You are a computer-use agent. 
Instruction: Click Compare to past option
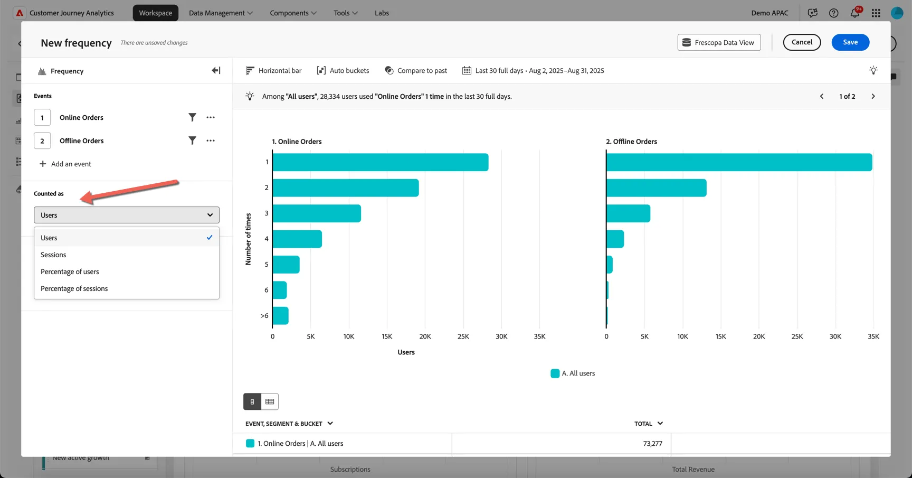coord(416,70)
